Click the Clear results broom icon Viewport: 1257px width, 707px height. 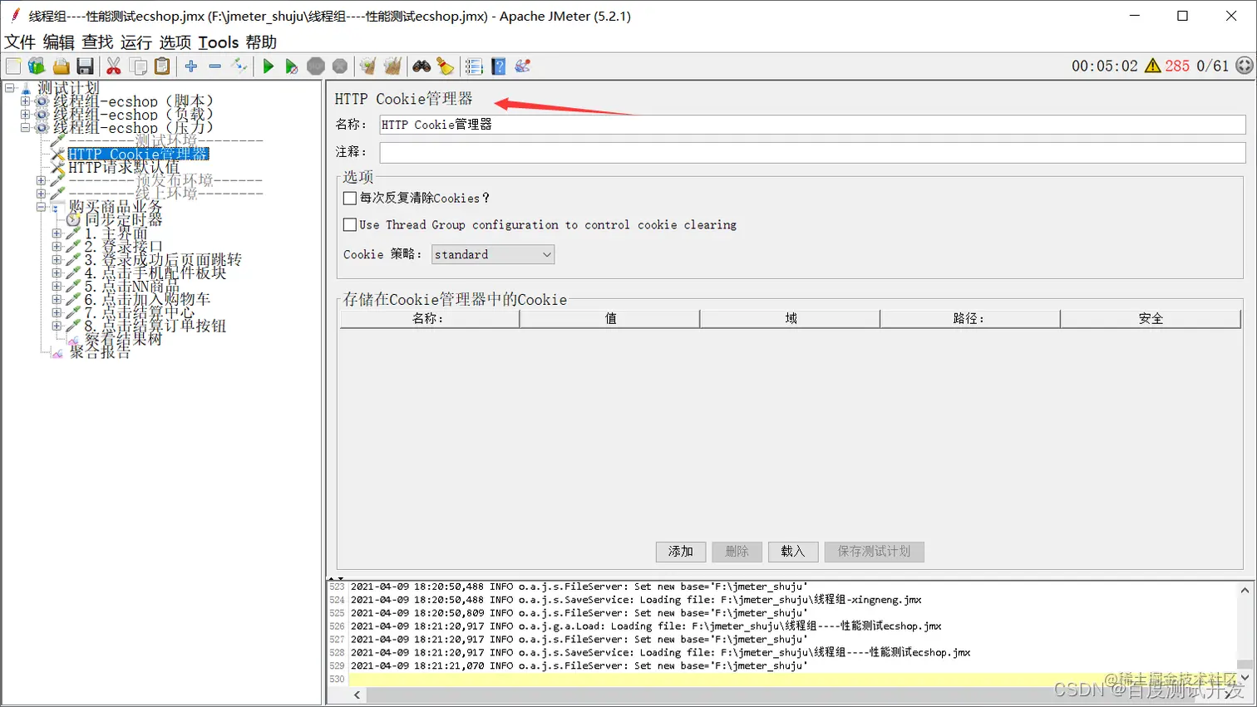(x=367, y=66)
